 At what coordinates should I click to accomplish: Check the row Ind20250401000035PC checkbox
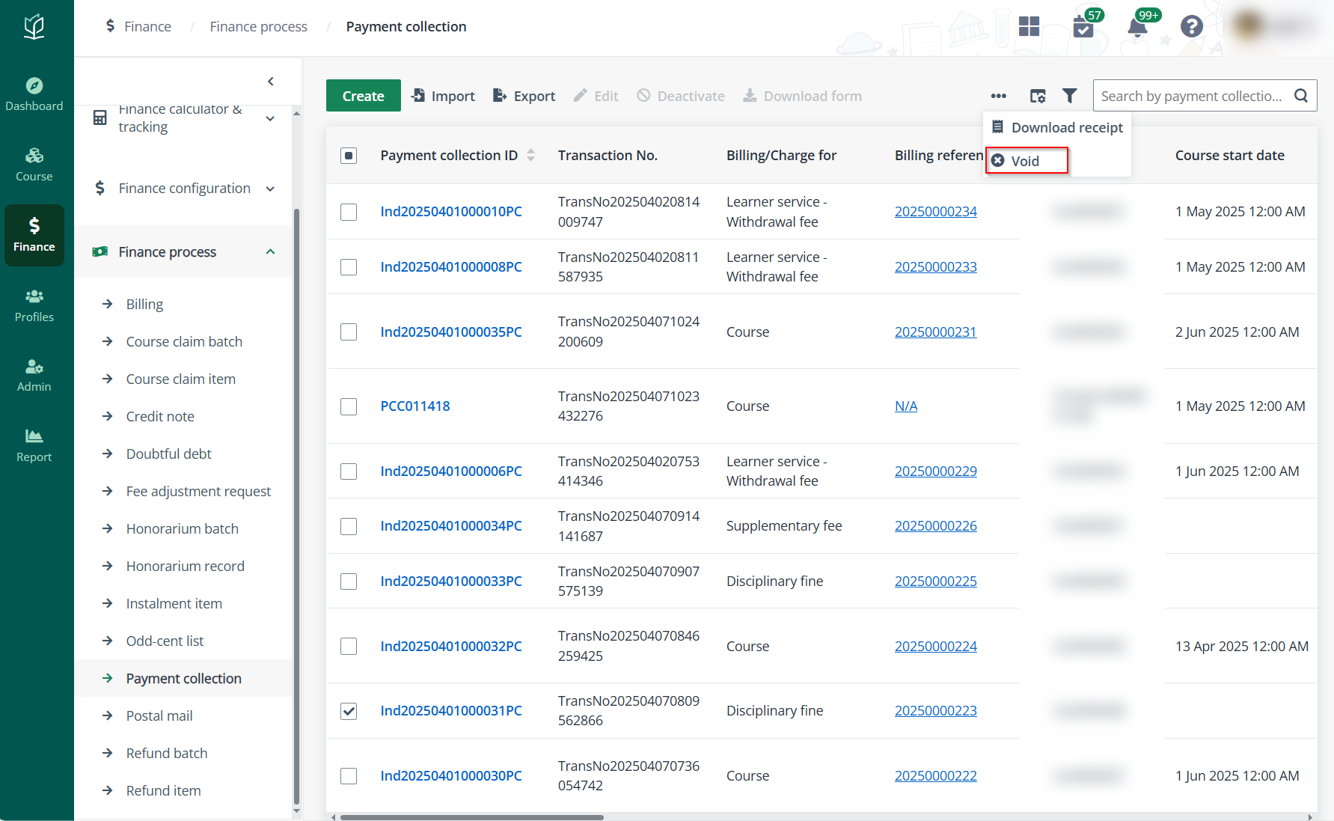click(x=349, y=332)
